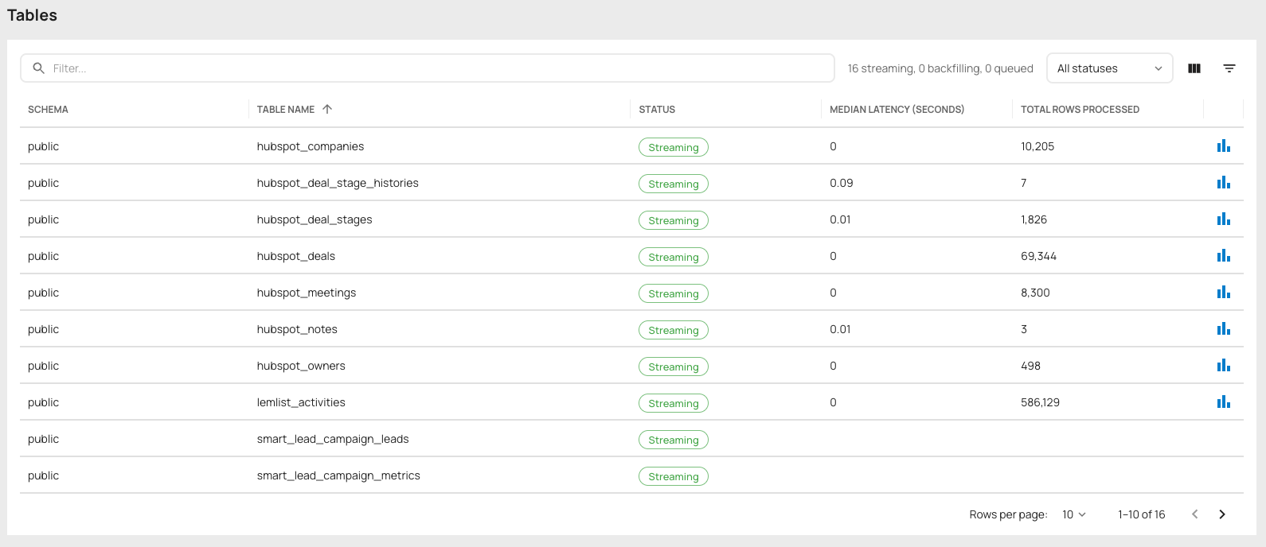Click total rows value 10,205

coord(1037,146)
